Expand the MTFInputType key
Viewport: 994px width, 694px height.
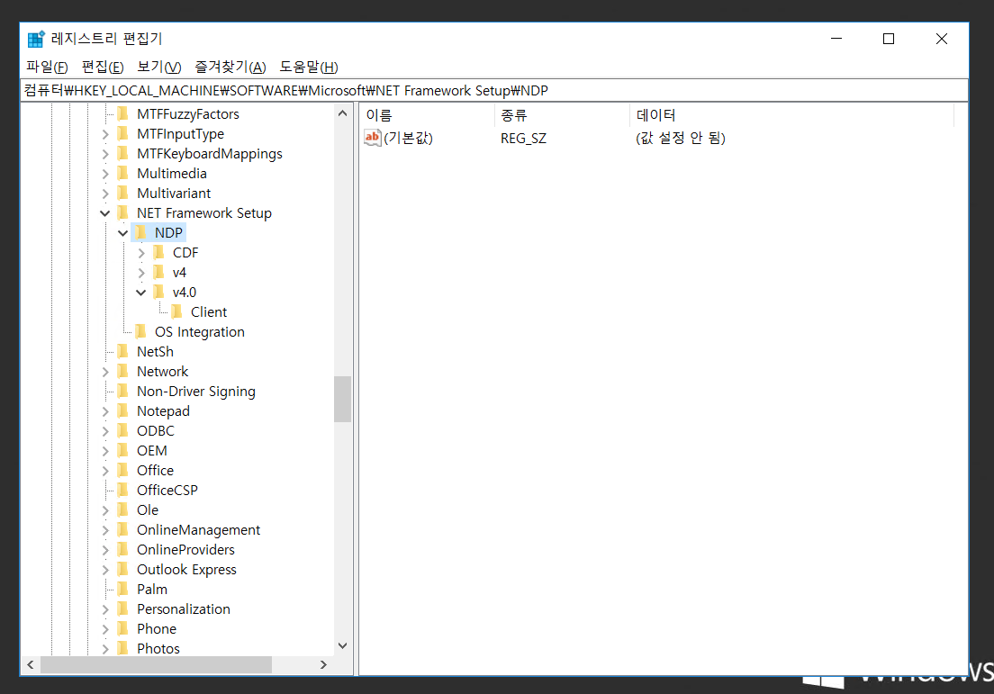(x=105, y=134)
